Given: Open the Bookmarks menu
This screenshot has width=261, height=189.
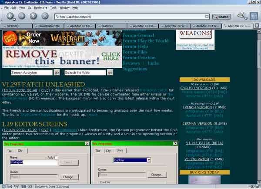Looking at the screenshot, I should point(40,8).
